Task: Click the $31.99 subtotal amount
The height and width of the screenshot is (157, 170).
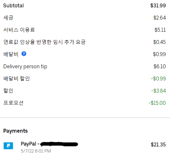Action: tap(158, 5)
